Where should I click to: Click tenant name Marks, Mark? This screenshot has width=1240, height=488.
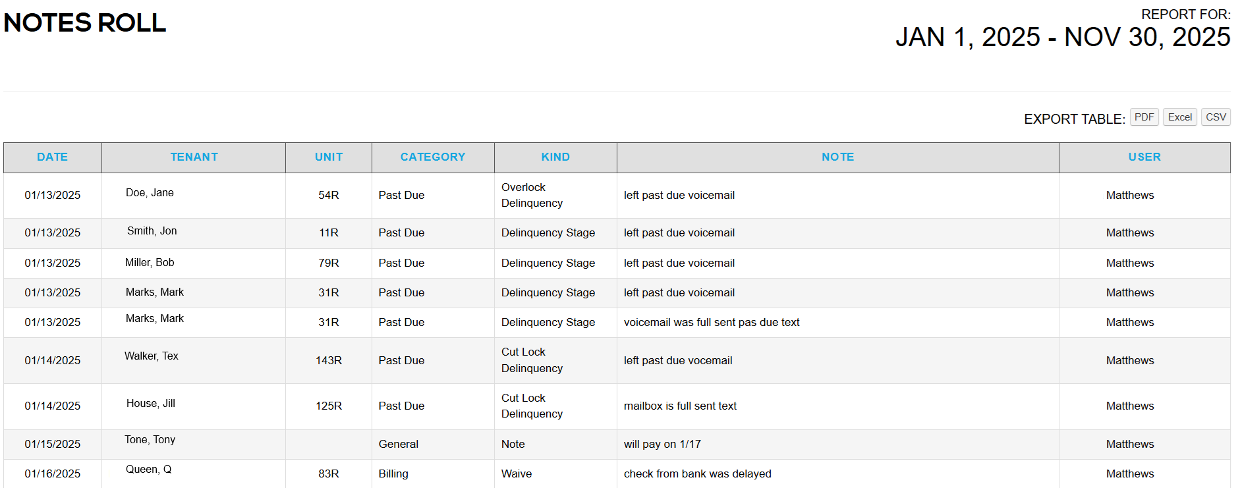(155, 292)
